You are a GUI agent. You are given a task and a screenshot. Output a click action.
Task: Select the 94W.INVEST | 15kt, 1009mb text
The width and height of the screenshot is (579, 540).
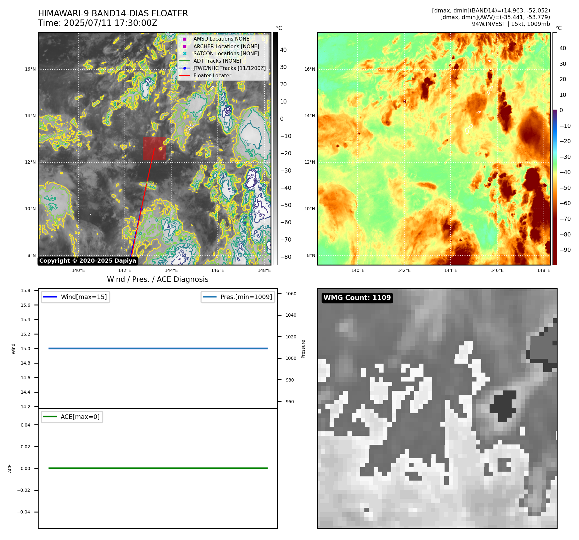click(511, 24)
